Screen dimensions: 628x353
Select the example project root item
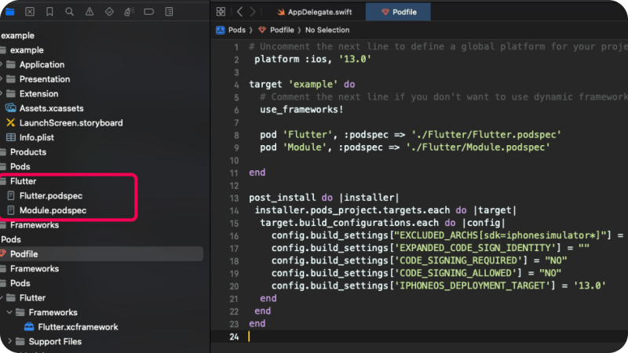point(17,35)
